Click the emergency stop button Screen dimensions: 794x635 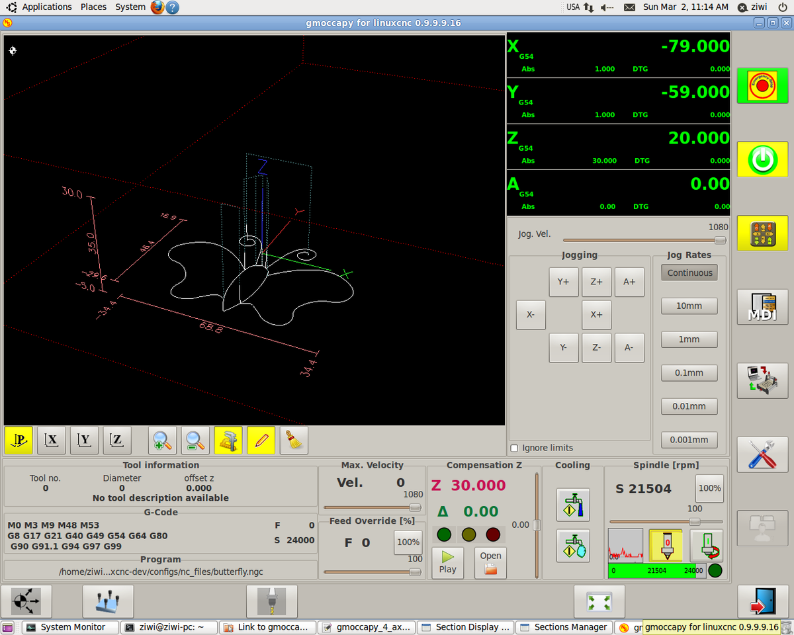(763, 85)
